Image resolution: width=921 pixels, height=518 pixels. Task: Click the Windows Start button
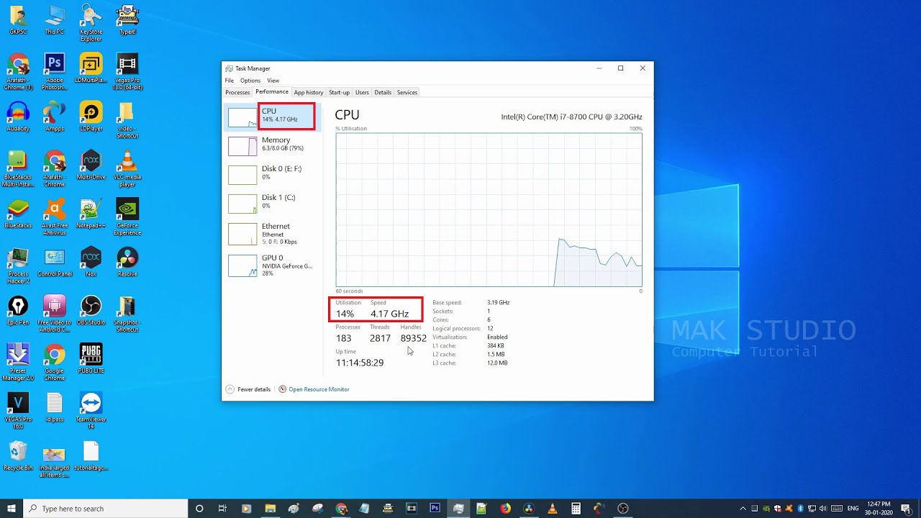[x=12, y=509]
